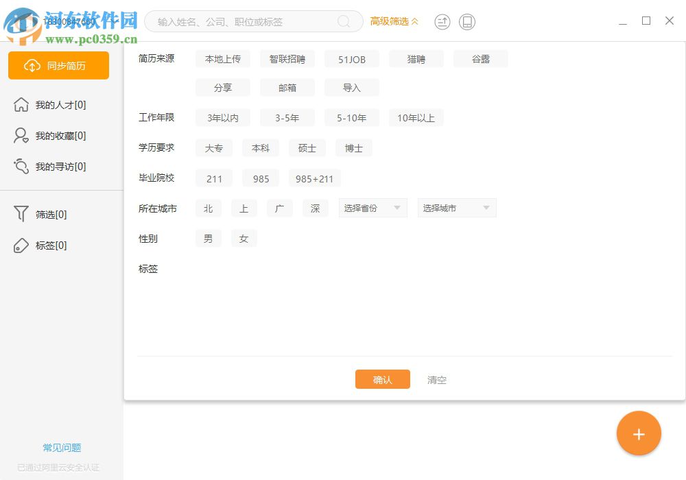Open 我的寻访 in the sidebar
686x480 pixels.
pos(62,166)
